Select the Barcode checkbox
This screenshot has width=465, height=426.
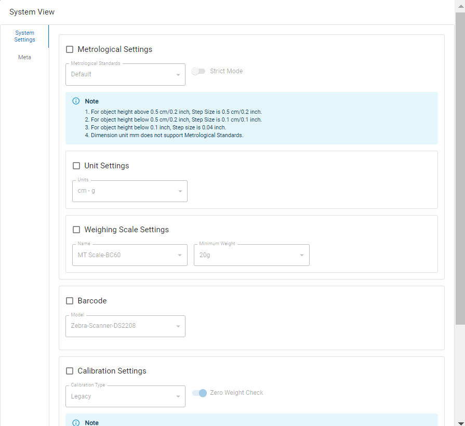point(70,301)
